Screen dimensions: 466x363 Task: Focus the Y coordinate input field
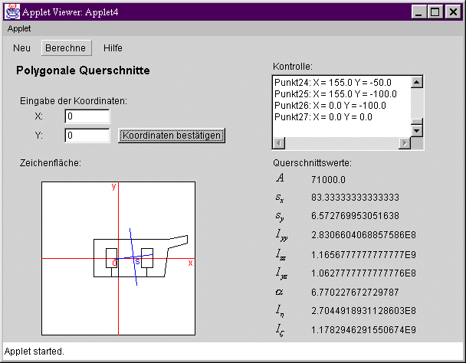point(87,136)
